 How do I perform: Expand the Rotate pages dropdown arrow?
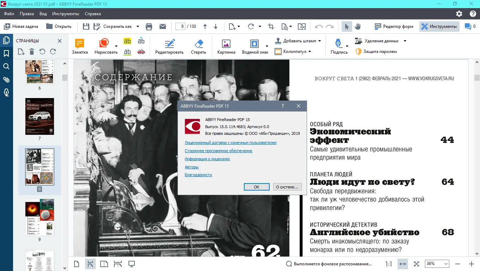[260, 26]
